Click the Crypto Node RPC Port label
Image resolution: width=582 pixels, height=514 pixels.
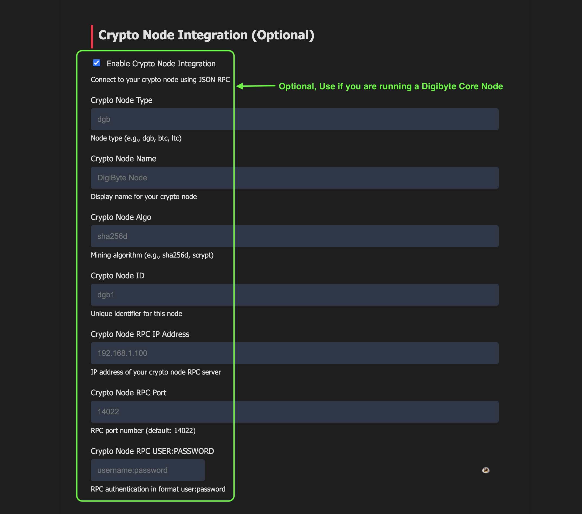129,393
